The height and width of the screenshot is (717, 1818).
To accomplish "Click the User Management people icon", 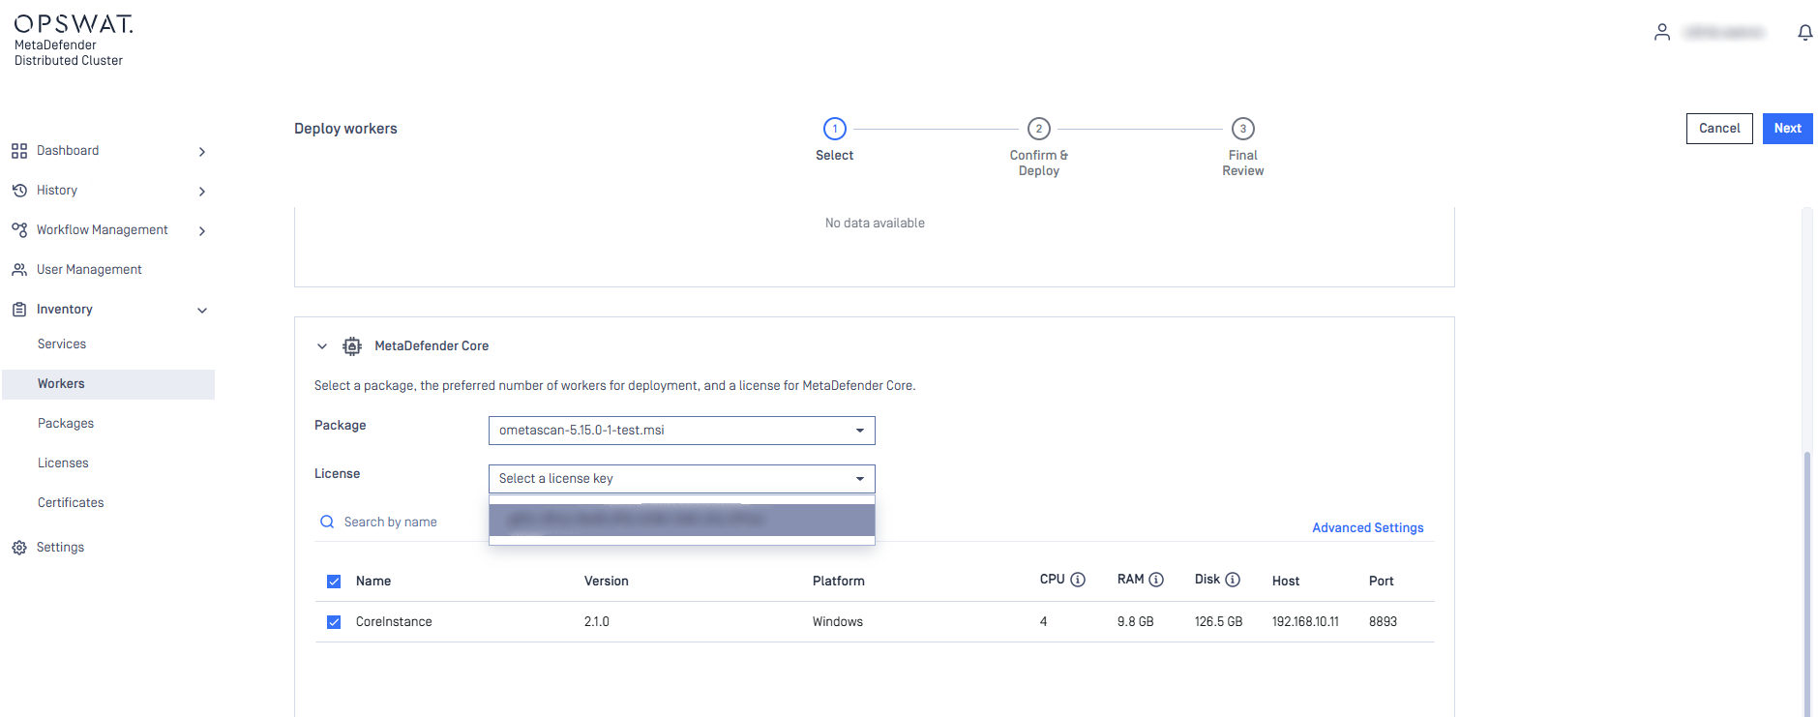I will (19, 270).
